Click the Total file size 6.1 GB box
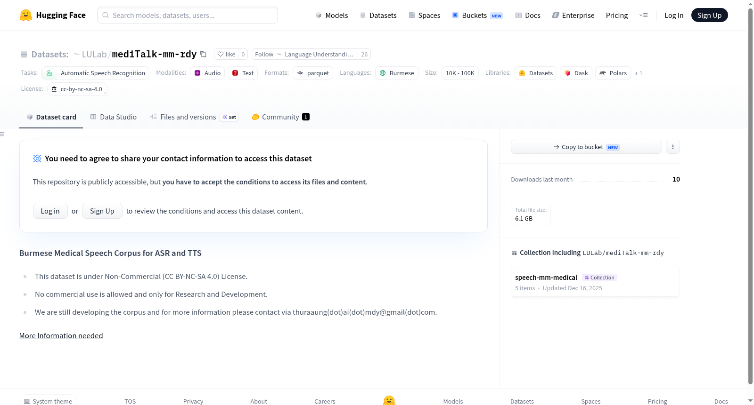The height and width of the screenshot is (405, 754). (531, 214)
